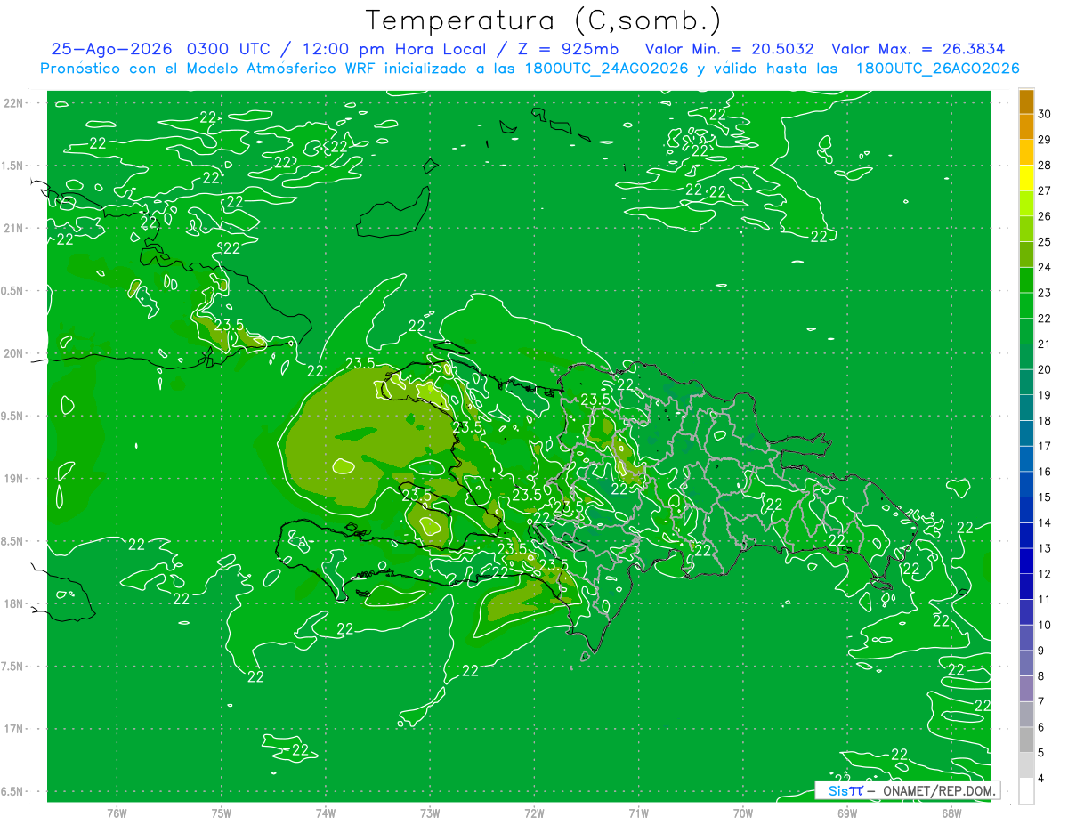Viewport: 1068px width, 825px height.
Task: Select the pressure level 'Z = 925mb'
Action: coord(570,49)
